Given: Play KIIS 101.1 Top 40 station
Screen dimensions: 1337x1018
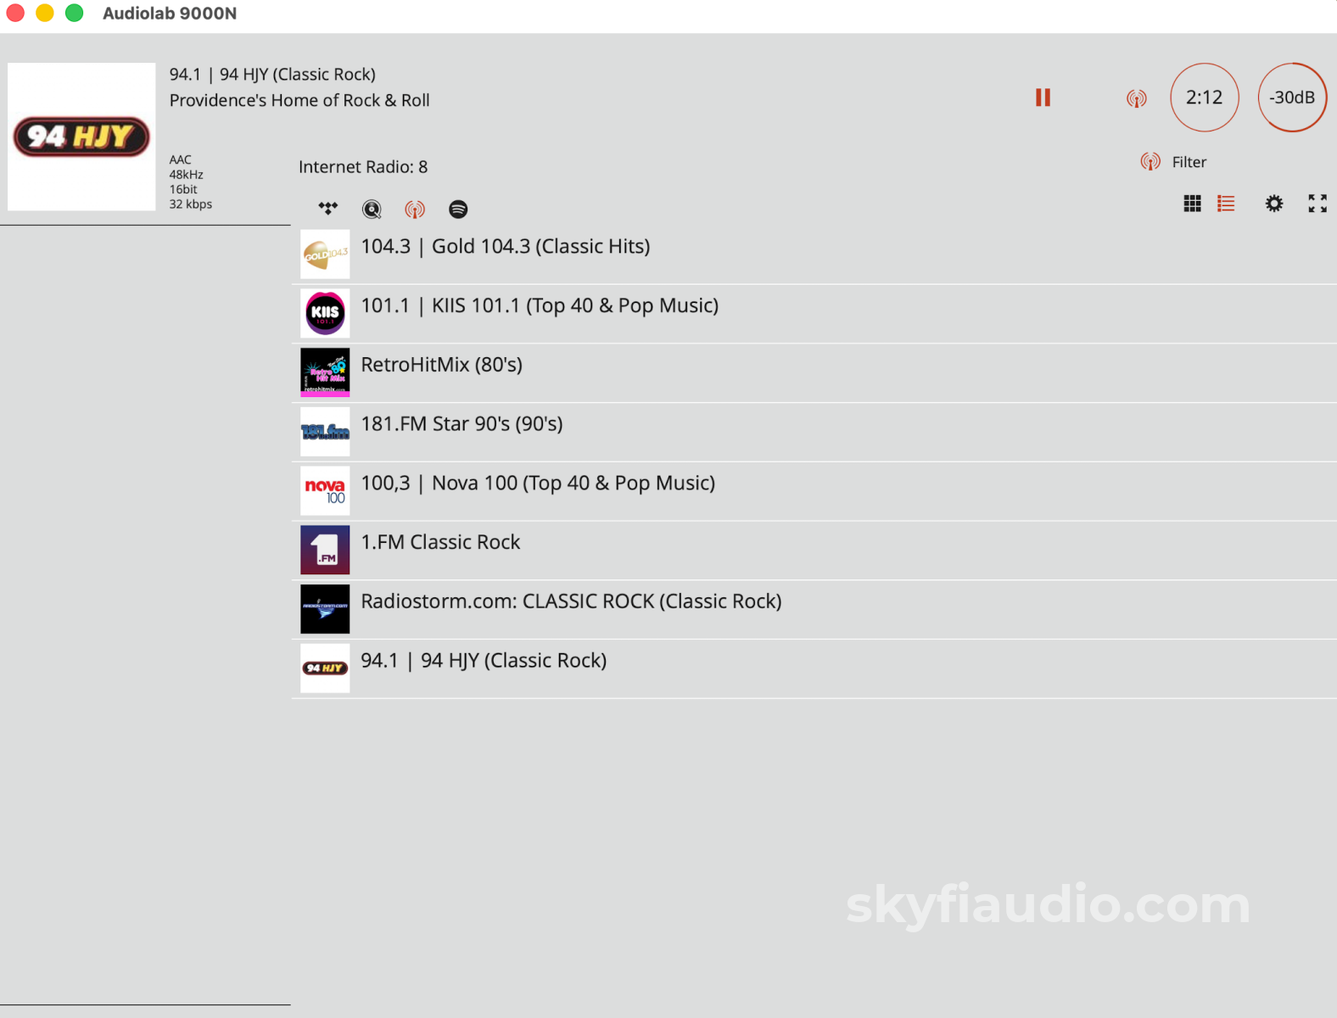Looking at the screenshot, I should [814, 314].
